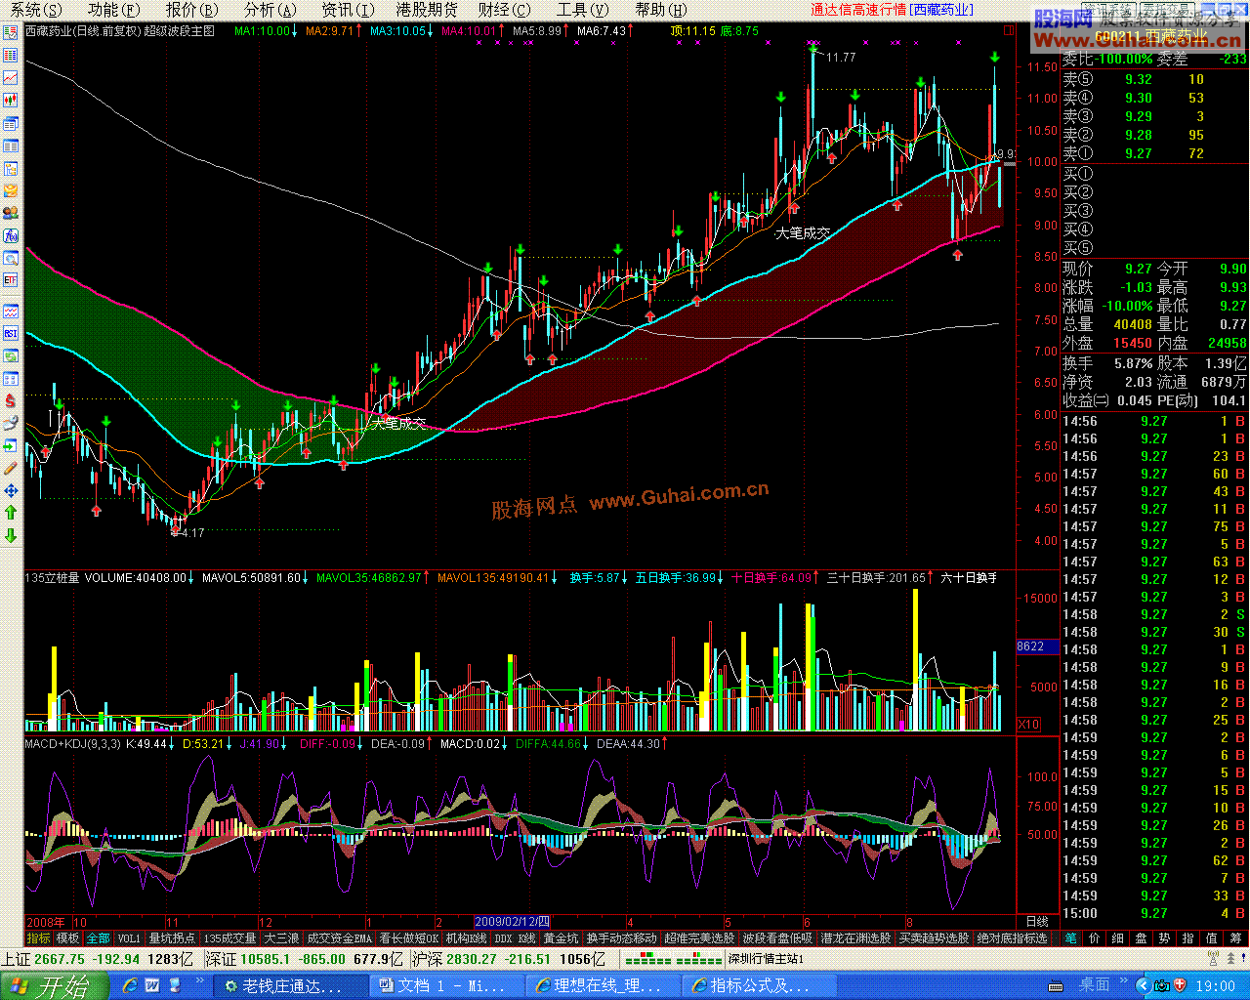Screen dimensions: 1250x1000
Task: Open the 帮助(H) menu
Action: 662,10
